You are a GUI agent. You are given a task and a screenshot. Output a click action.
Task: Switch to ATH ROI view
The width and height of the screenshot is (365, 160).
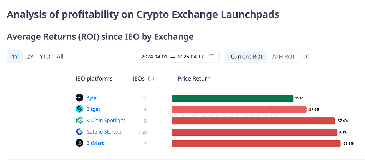click(283, 57)
